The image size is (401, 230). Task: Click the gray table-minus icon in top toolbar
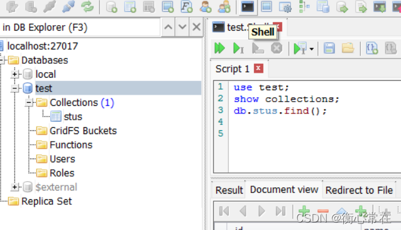click(x=149, y=7)
